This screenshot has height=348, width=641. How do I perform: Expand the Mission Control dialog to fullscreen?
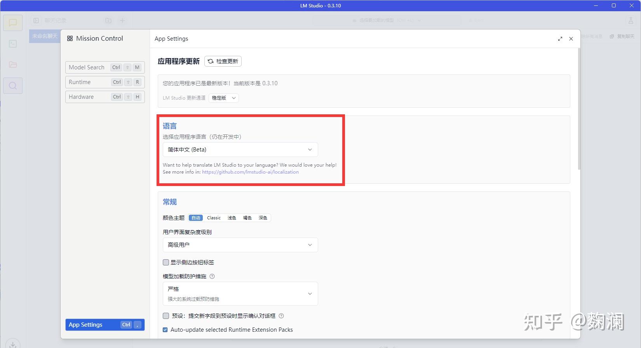coord(560,39)
